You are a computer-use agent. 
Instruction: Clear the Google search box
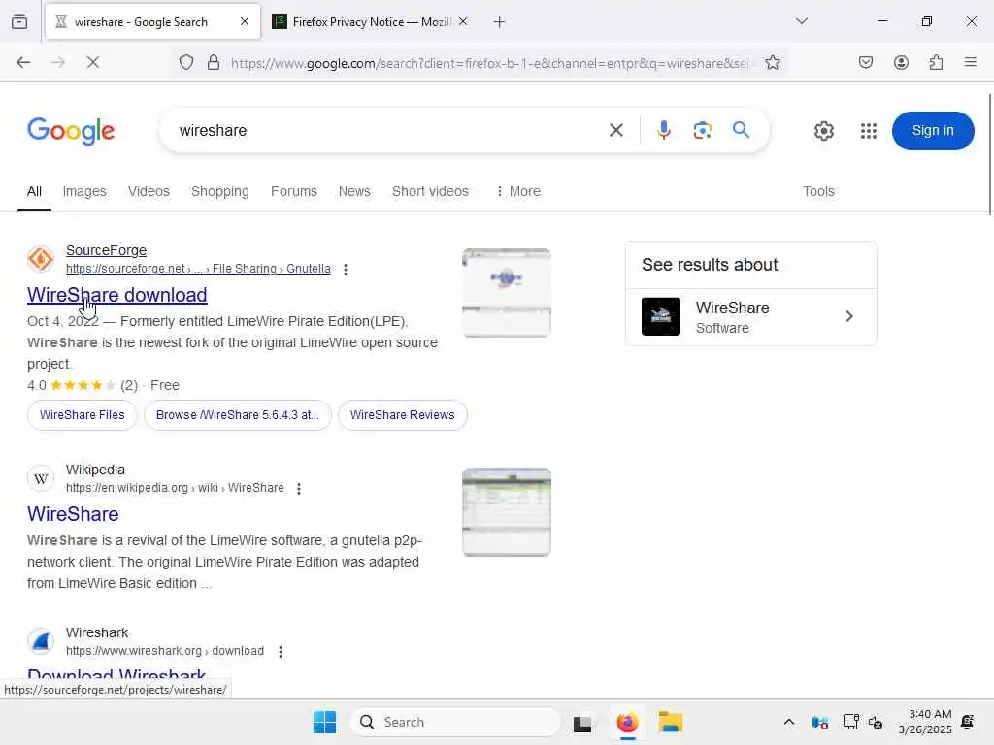[x=616, y=131]
